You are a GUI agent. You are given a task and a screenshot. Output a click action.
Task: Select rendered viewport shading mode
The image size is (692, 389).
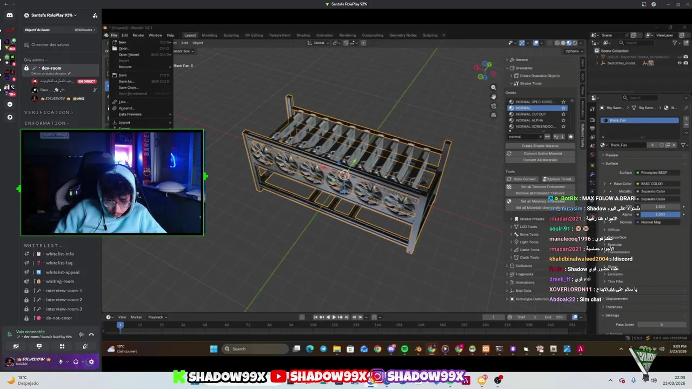575,43
